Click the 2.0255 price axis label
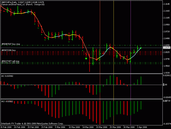The width and height of the screenshot is (171, 129). tap(167, 45)
